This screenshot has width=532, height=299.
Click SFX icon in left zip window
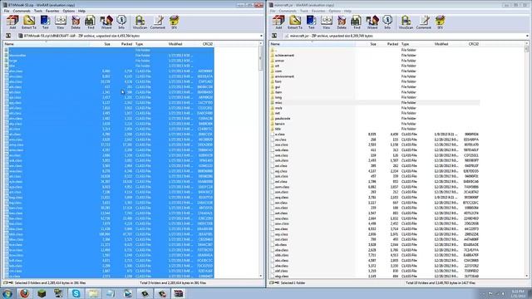pyautogui.click(x=174, y=22)
